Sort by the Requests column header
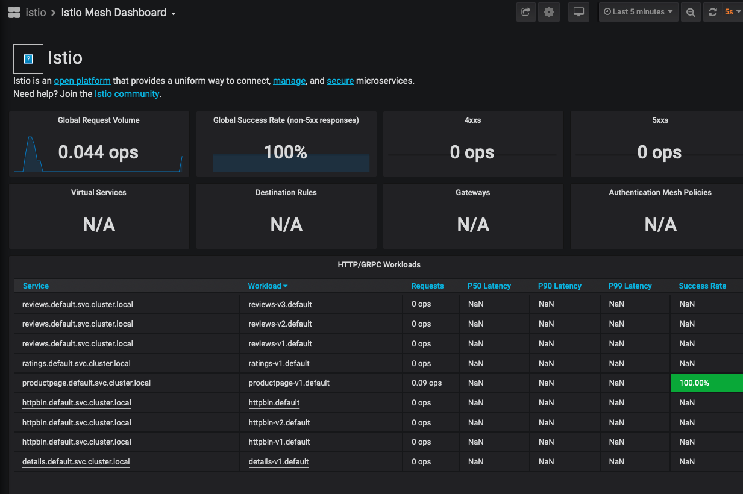The image size is (743, 494). tap(427, 286)
